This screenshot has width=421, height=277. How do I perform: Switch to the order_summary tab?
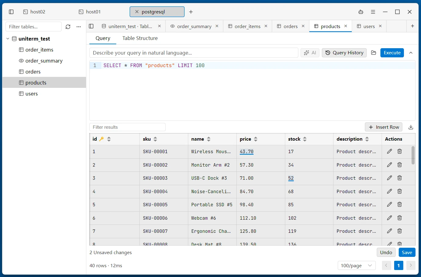tap(194, 26)
